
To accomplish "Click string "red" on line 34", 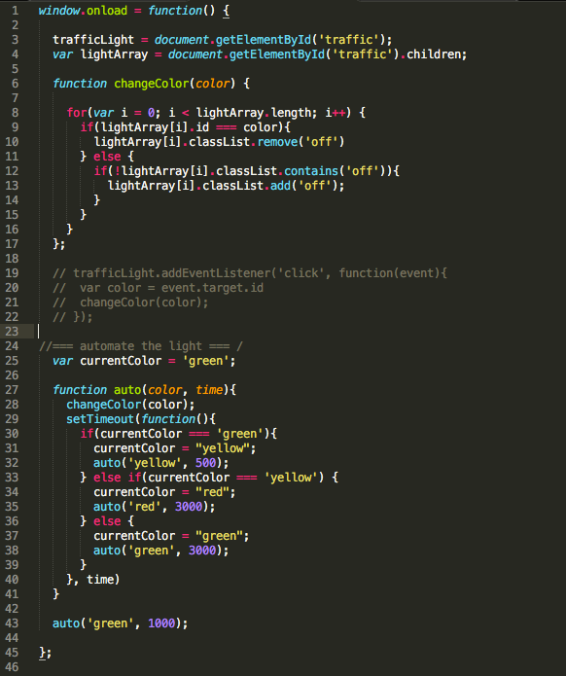I will click(212, 492).
